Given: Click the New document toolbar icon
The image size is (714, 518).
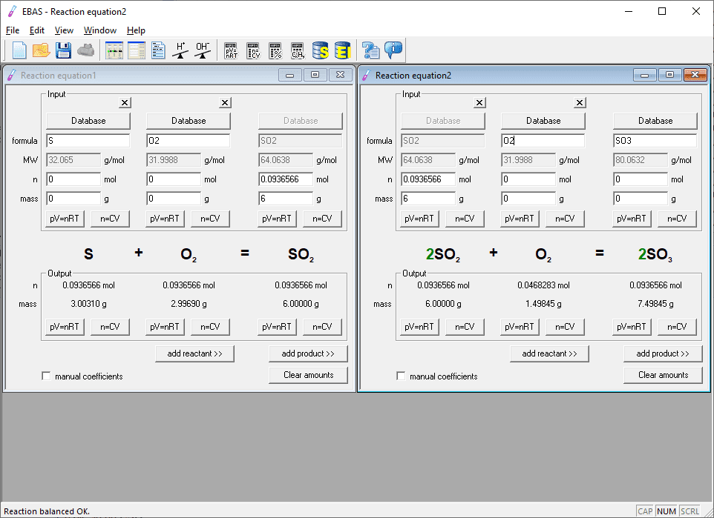Looking at the screenshot, I should coord(19,50).
